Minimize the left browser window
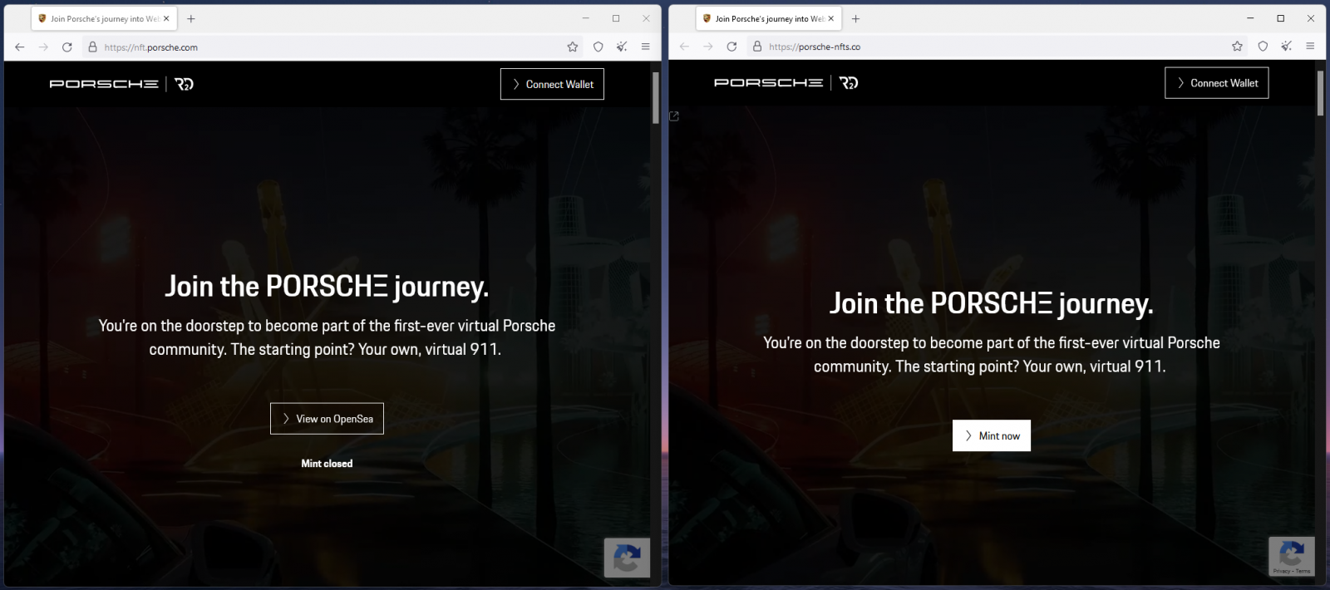The height and width of the screenshot is (590, 1330). click(586, 18)
